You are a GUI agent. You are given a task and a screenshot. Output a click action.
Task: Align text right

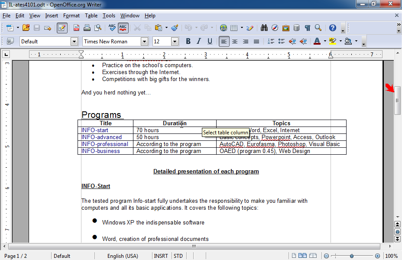pos(245,41)
